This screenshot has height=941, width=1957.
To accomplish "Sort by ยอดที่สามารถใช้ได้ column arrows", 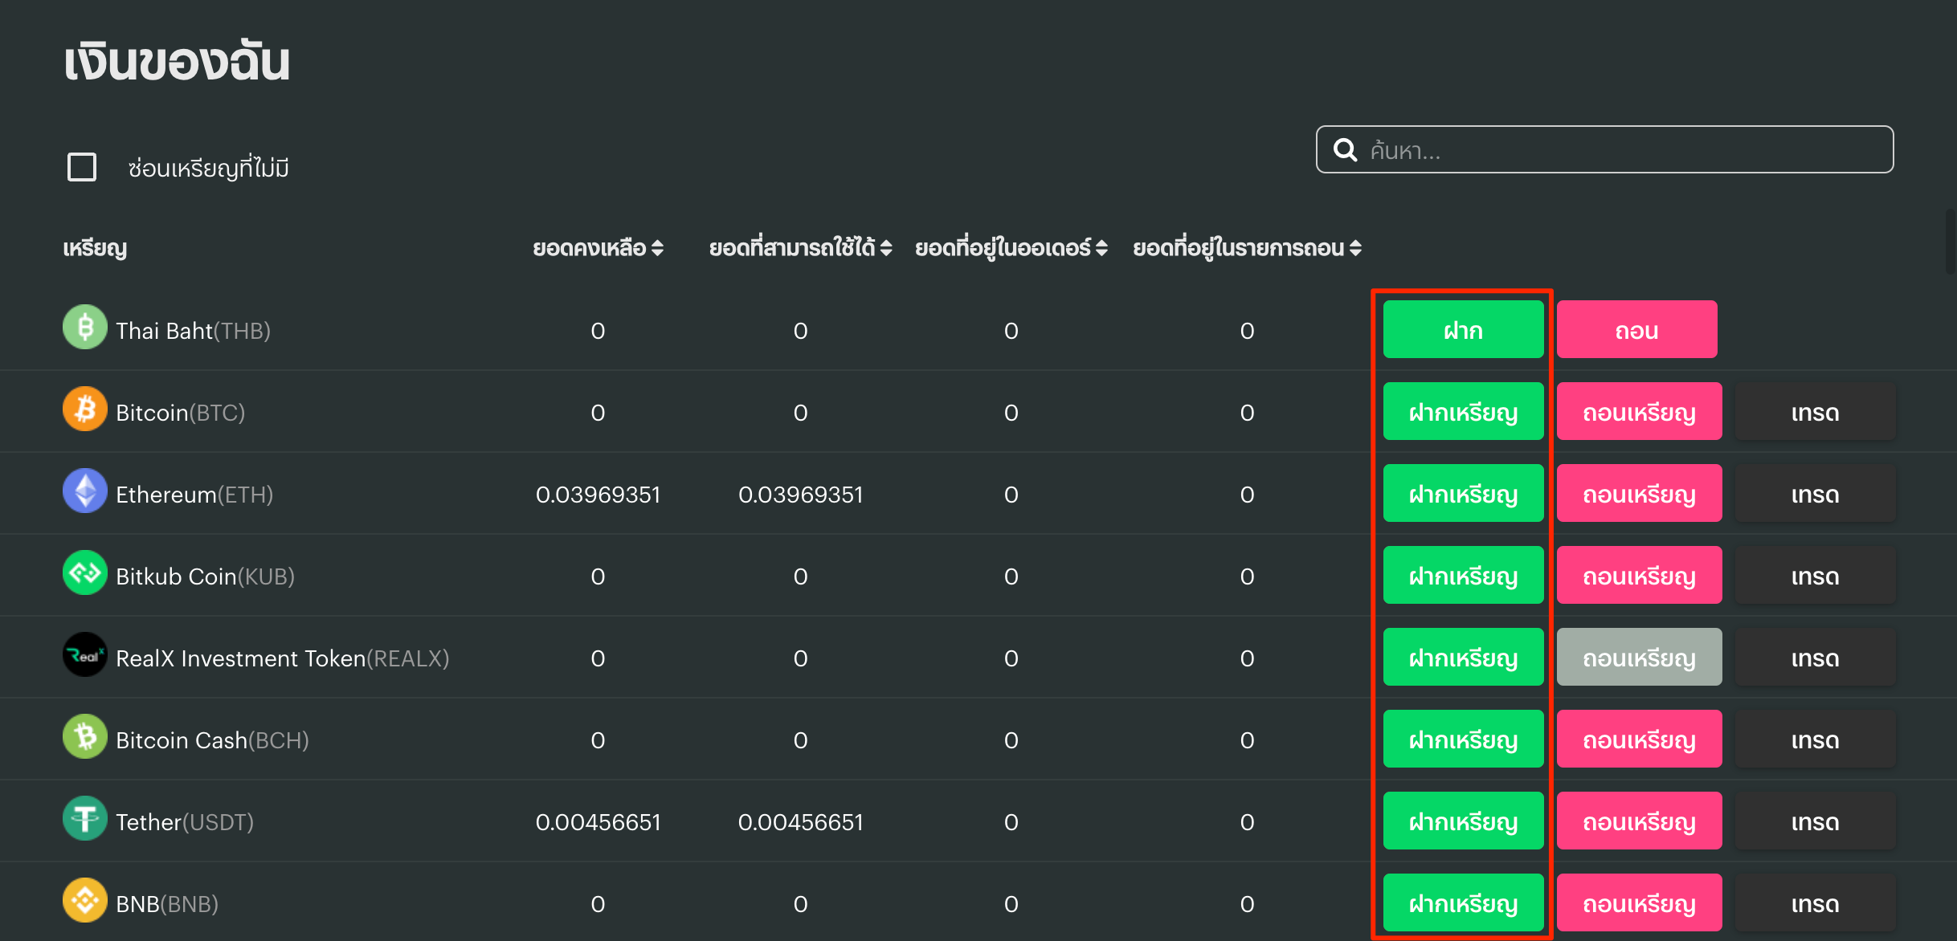I will (886, 248).
